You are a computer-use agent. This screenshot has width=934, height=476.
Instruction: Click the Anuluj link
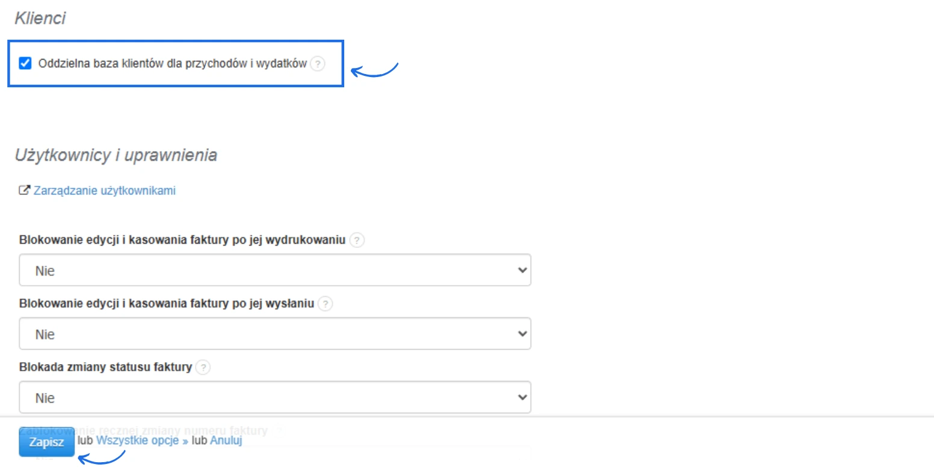[x=226, y=440]
